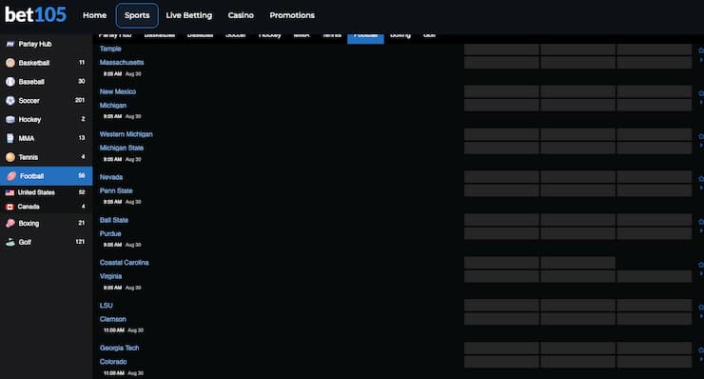Favorite the Nevada vs Penn State star
This screenshot has height=379, width=704.
coord(701,178)
